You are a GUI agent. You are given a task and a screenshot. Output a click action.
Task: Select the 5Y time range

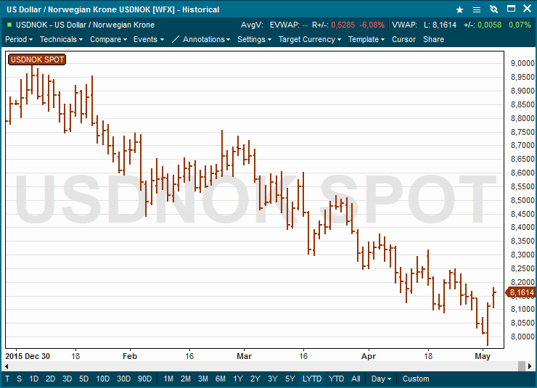point(290,379)
